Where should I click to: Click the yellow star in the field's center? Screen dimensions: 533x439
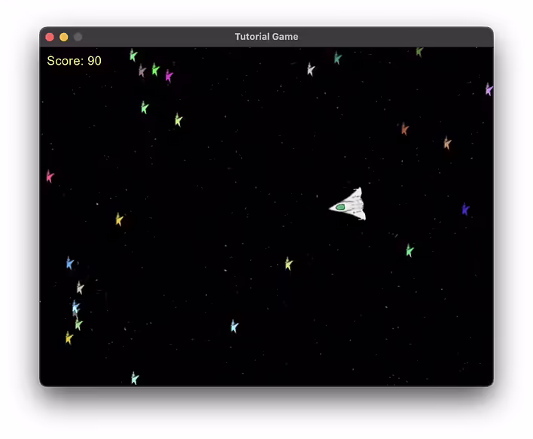click(x=288, y=263)
